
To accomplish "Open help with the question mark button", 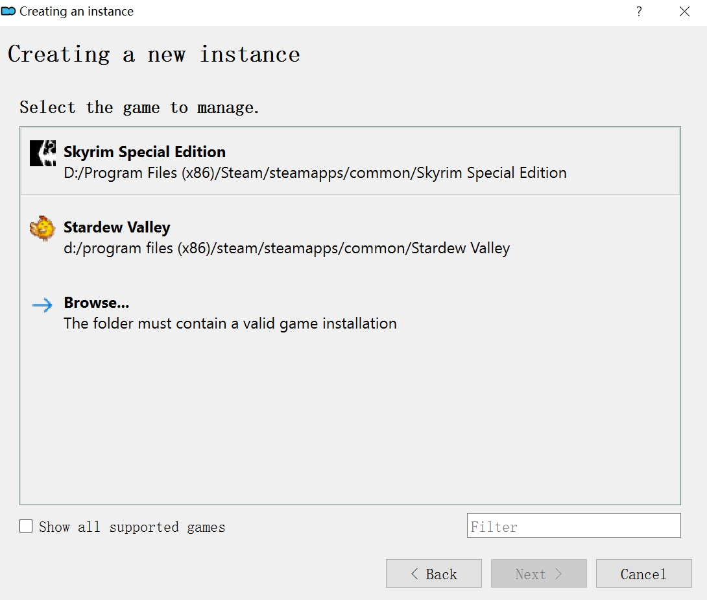I will 639,12.
